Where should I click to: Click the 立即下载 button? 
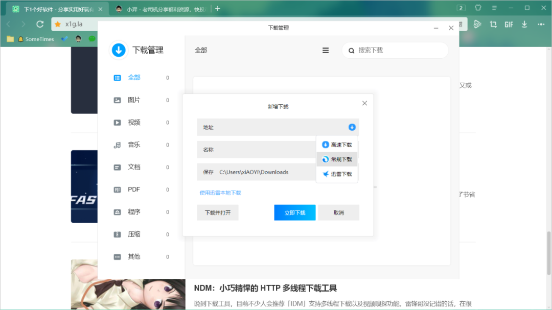coord(295,212)
